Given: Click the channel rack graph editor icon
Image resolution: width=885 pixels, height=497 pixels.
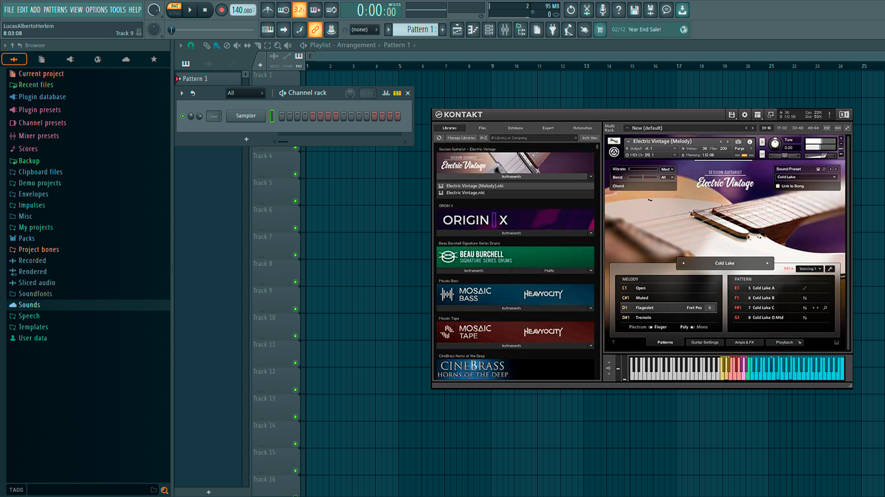Looking at the screenshot, I should click(385, 93).
